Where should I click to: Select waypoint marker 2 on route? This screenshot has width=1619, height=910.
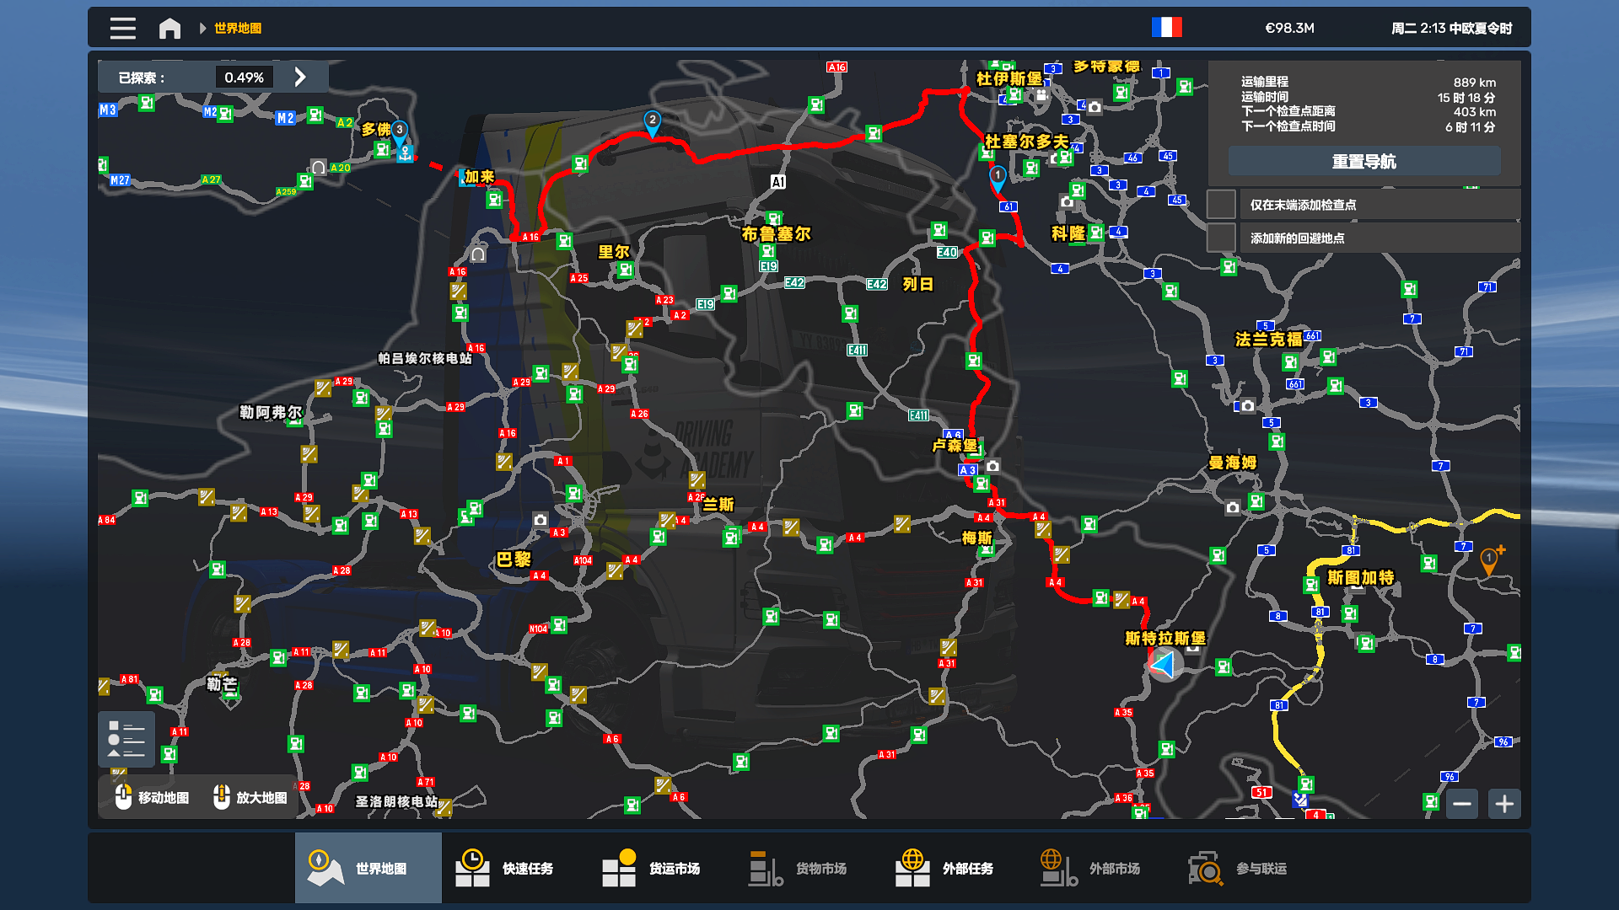pyautogui.click(x=652, y=122)
